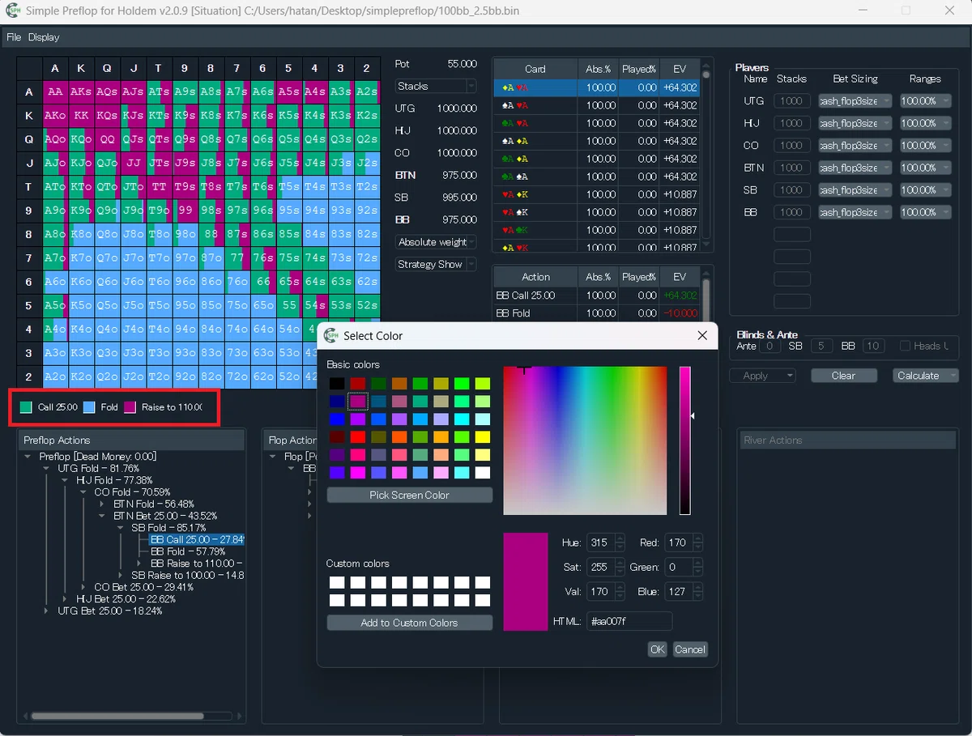Expand the HJ Bet 25.00 tree node
Viewport: 972px width, 736px height.
pos(66,599)
